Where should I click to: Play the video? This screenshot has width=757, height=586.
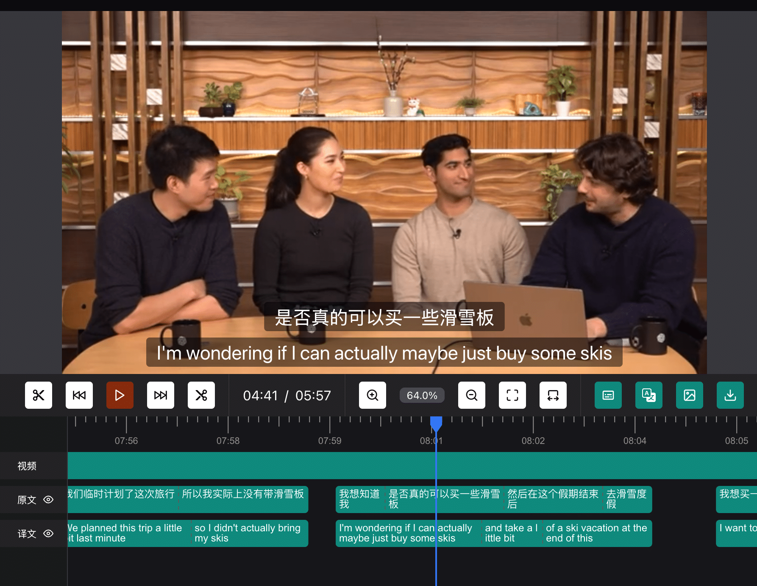[120, 395]
